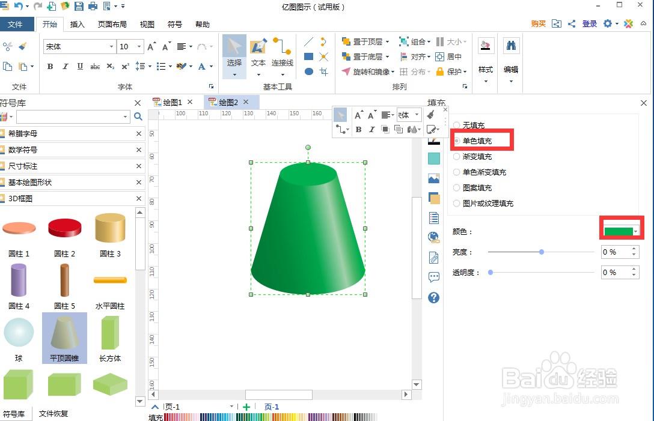Select 图片或纹理填充 radio option
654x421 pixels.
coord(457,204)
